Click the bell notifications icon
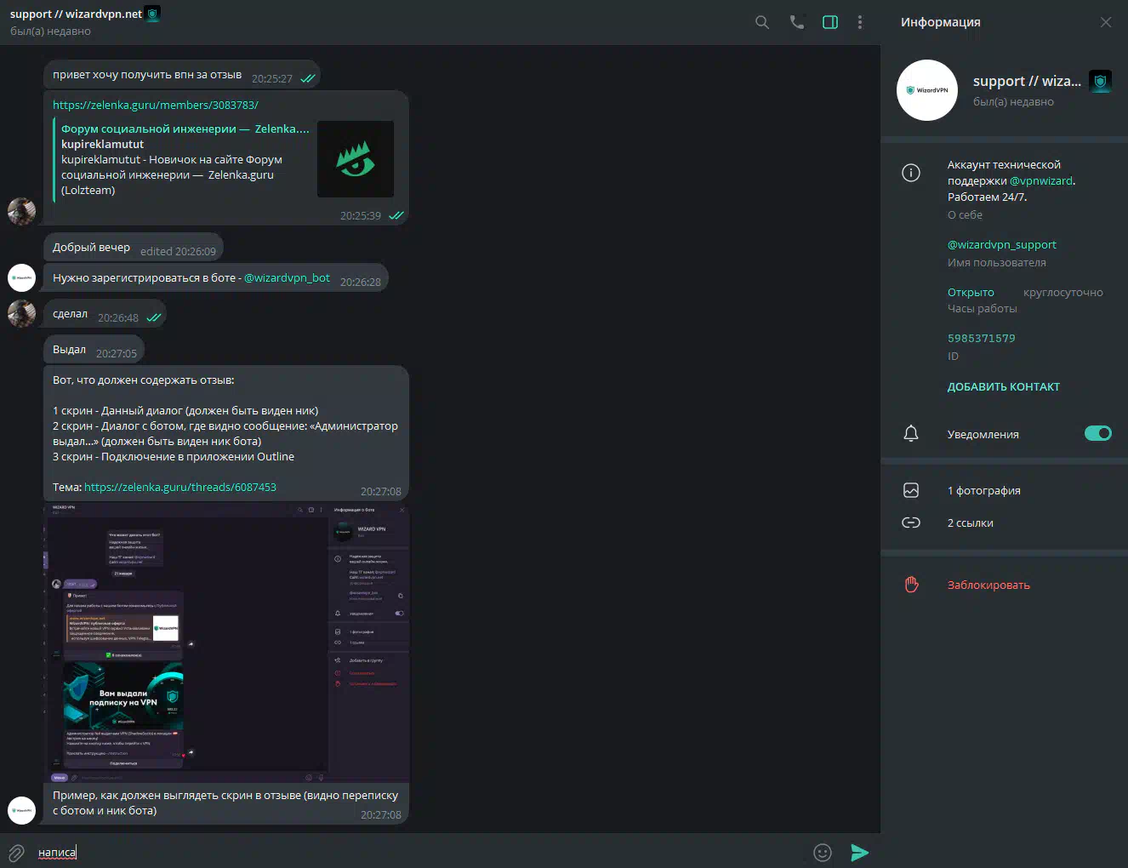This screenshot has width=1128, height=868. (911, 433)
